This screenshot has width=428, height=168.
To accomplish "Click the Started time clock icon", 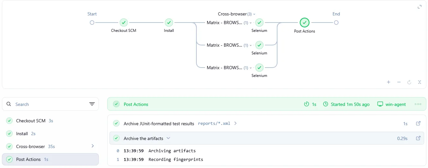I will pos(326,104).
